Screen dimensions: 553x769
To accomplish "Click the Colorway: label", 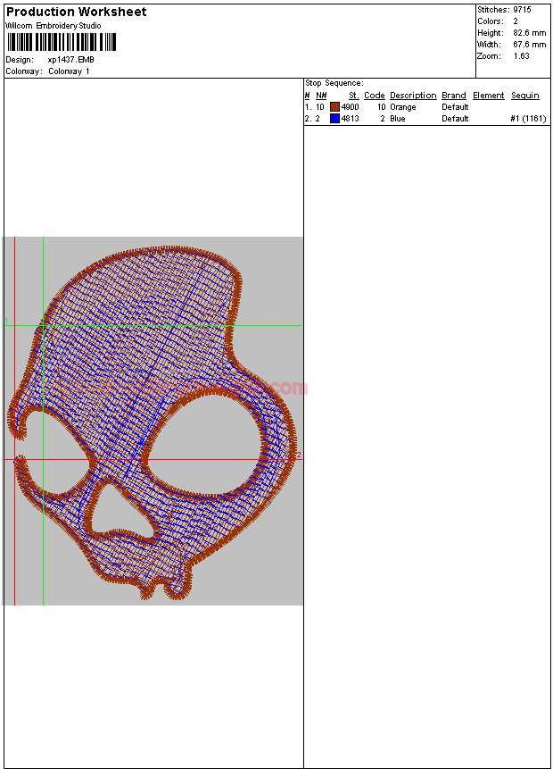I will tap(23, 71).
